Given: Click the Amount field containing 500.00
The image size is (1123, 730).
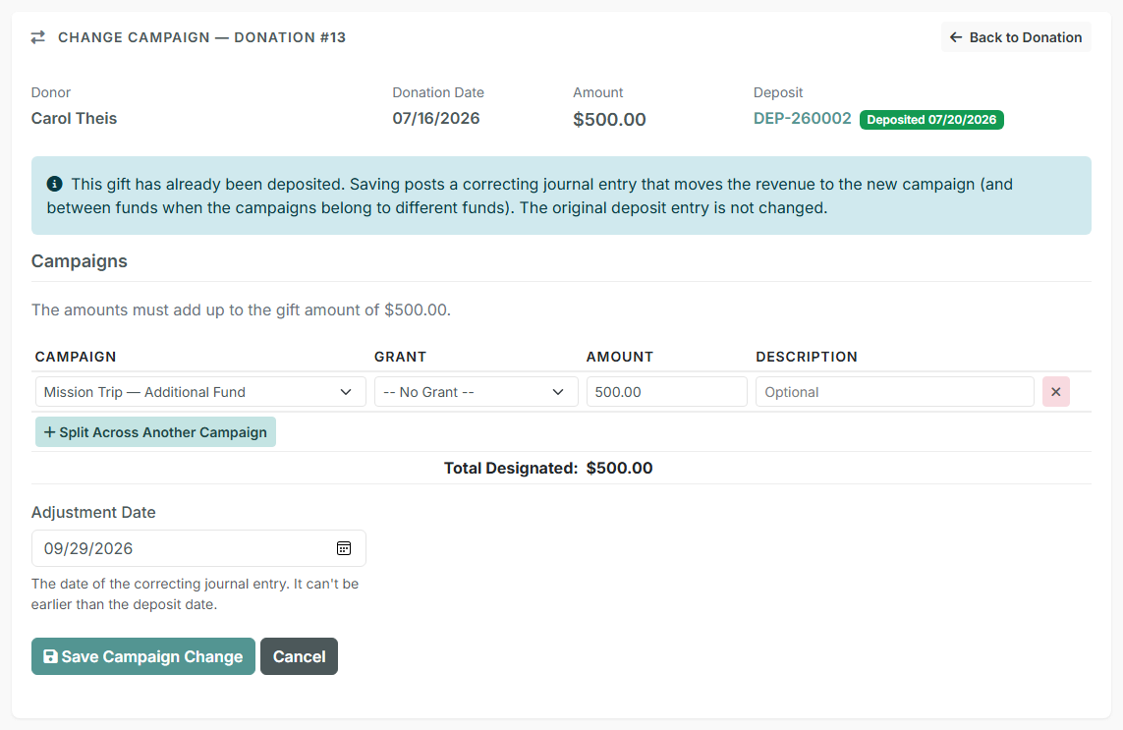Looking at the screenshot, I should 667,392.
